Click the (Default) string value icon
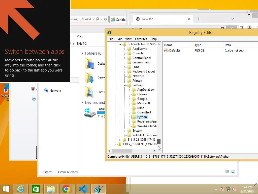Image resolution: width=258 pixels, height=194 pixels. 166,50
